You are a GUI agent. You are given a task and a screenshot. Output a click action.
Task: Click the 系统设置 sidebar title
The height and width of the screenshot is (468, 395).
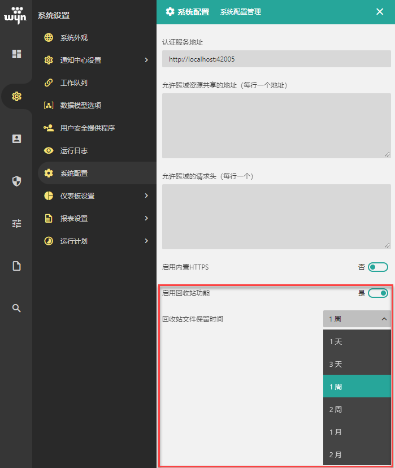point(54,15)
